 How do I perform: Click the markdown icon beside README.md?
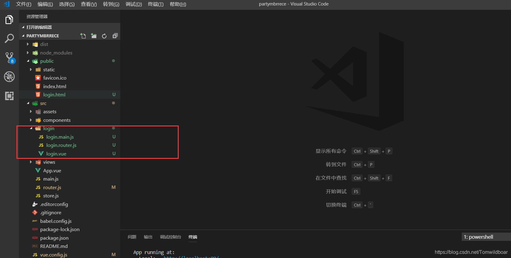click(35, 246)
